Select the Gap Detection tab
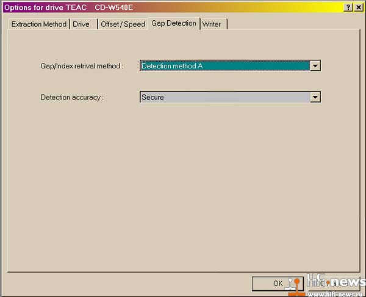Screen dimensions: 366x297 point(174,23)
